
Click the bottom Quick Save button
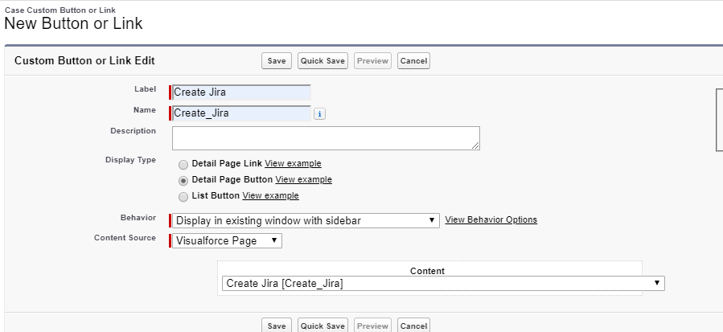322,325
